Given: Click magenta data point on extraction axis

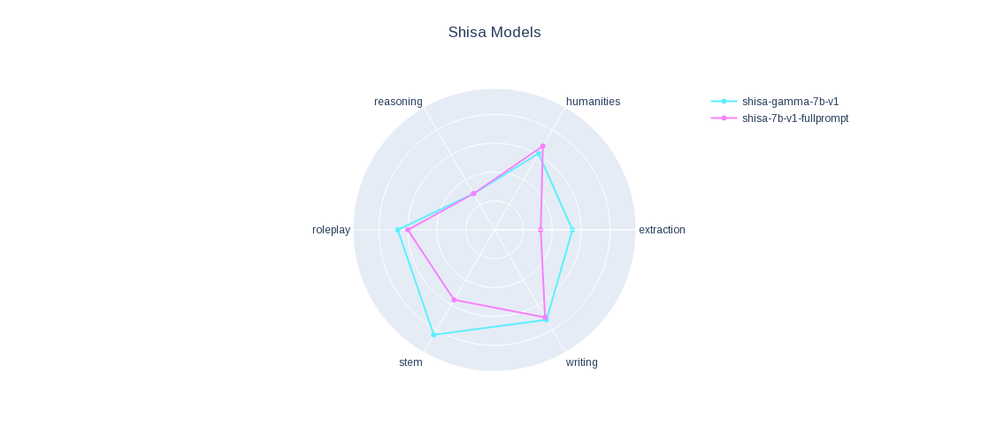Looking at the screenshot, I should click(540, 230).
